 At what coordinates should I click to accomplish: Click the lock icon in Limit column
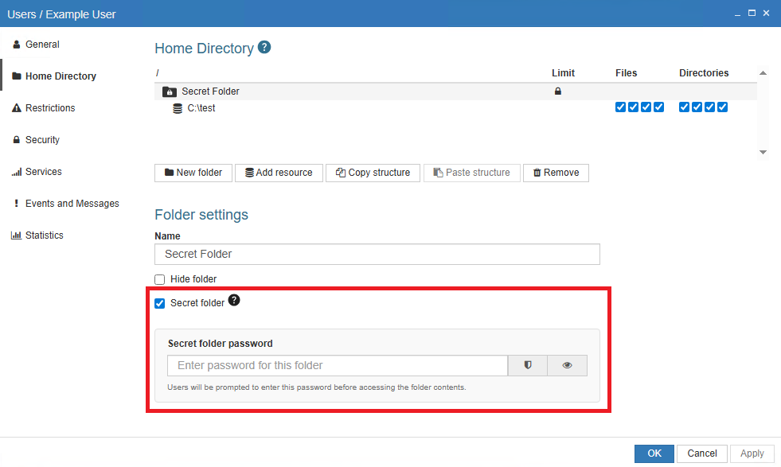[x=557, y=91]
